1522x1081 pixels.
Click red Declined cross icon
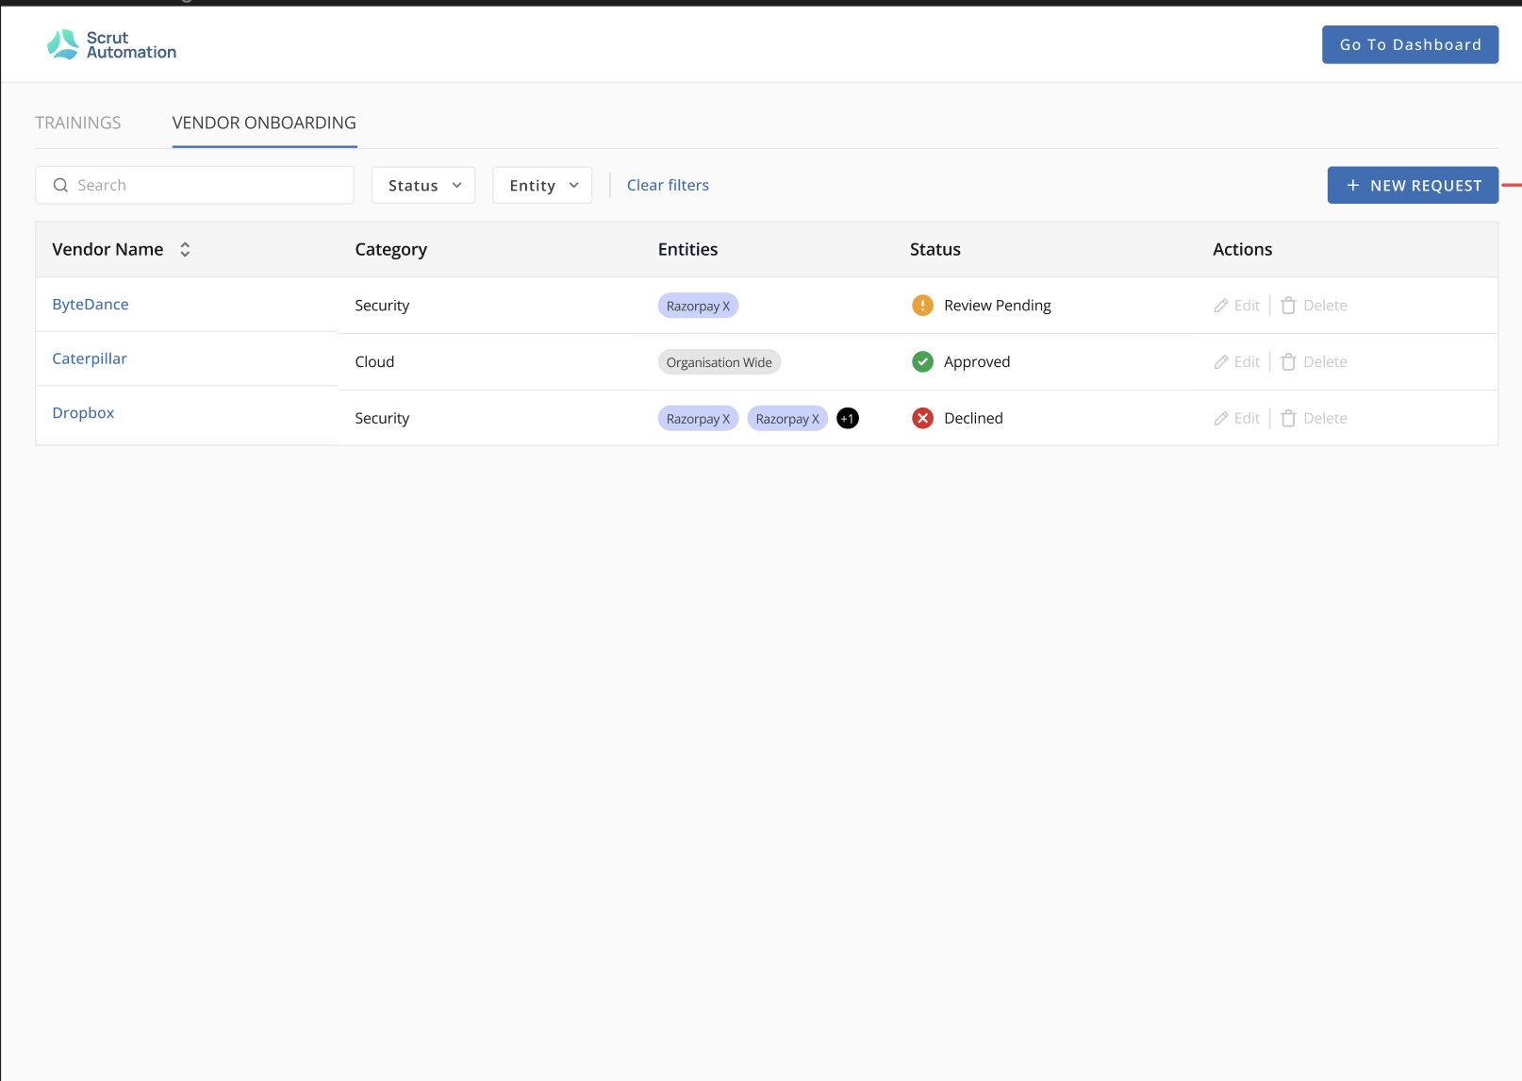coord(922,418)
